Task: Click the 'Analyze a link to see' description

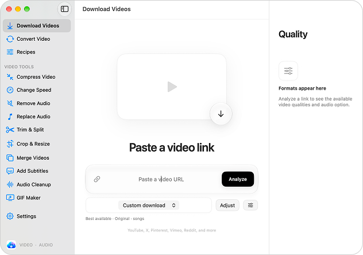Action: (x=315, y=102)
